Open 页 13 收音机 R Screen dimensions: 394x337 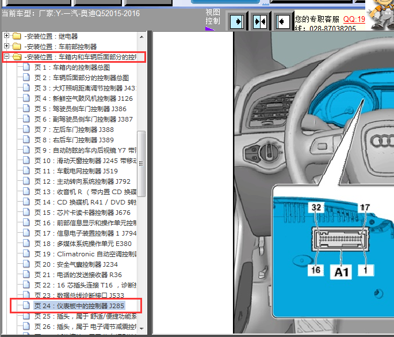point(85,192)
